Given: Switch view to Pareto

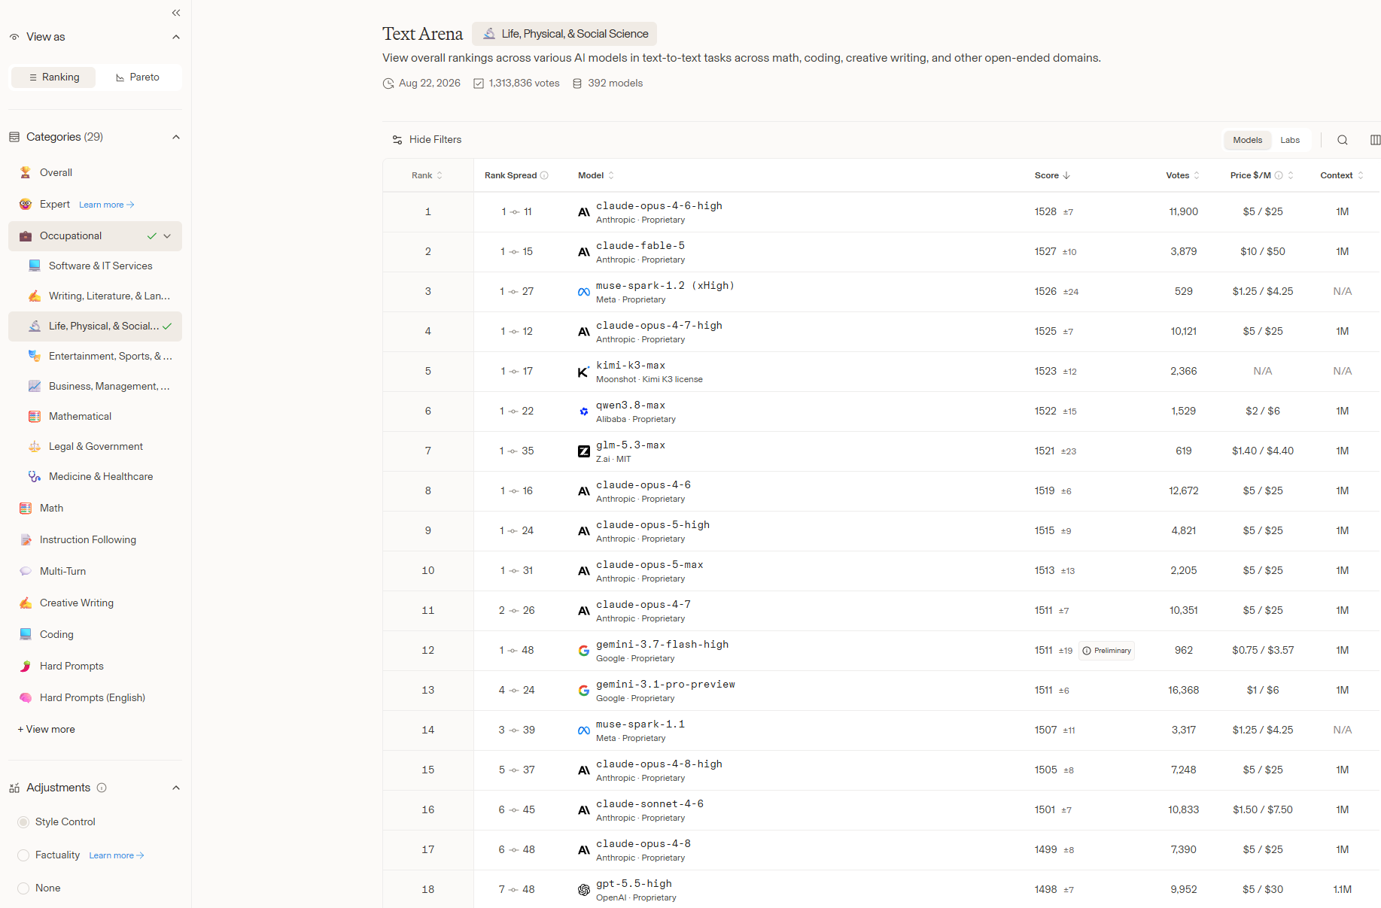Looking at the screenshot, I should [138, 77].
